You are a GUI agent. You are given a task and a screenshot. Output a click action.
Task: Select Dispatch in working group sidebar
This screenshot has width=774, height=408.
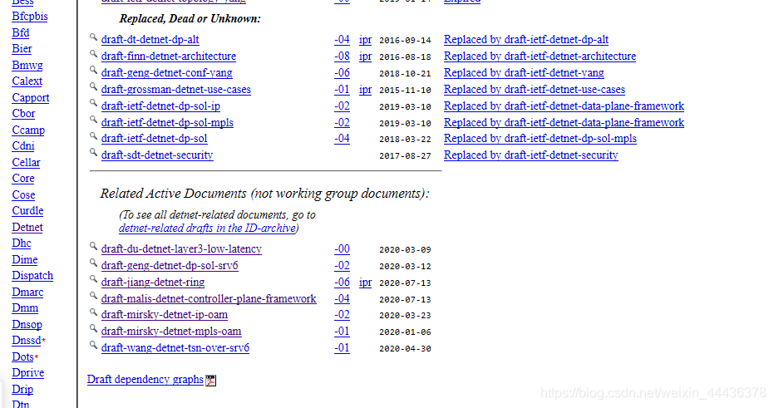coord(32,276)
